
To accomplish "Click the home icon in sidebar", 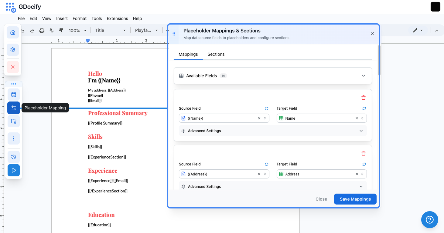I will pyautogui.click(x=13, y=32).
